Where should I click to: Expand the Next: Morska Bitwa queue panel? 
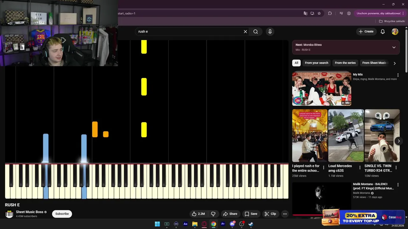click(394, 47)
